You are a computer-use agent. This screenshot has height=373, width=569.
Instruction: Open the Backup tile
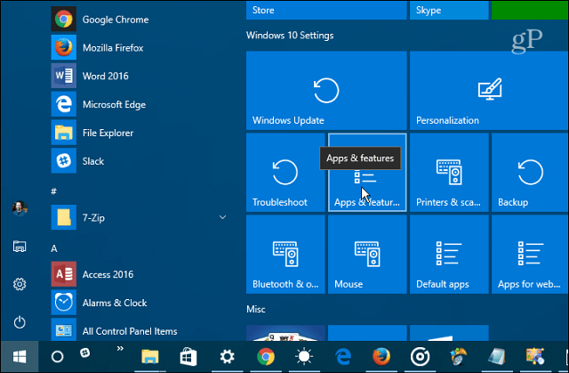click(x=530, y=172)
